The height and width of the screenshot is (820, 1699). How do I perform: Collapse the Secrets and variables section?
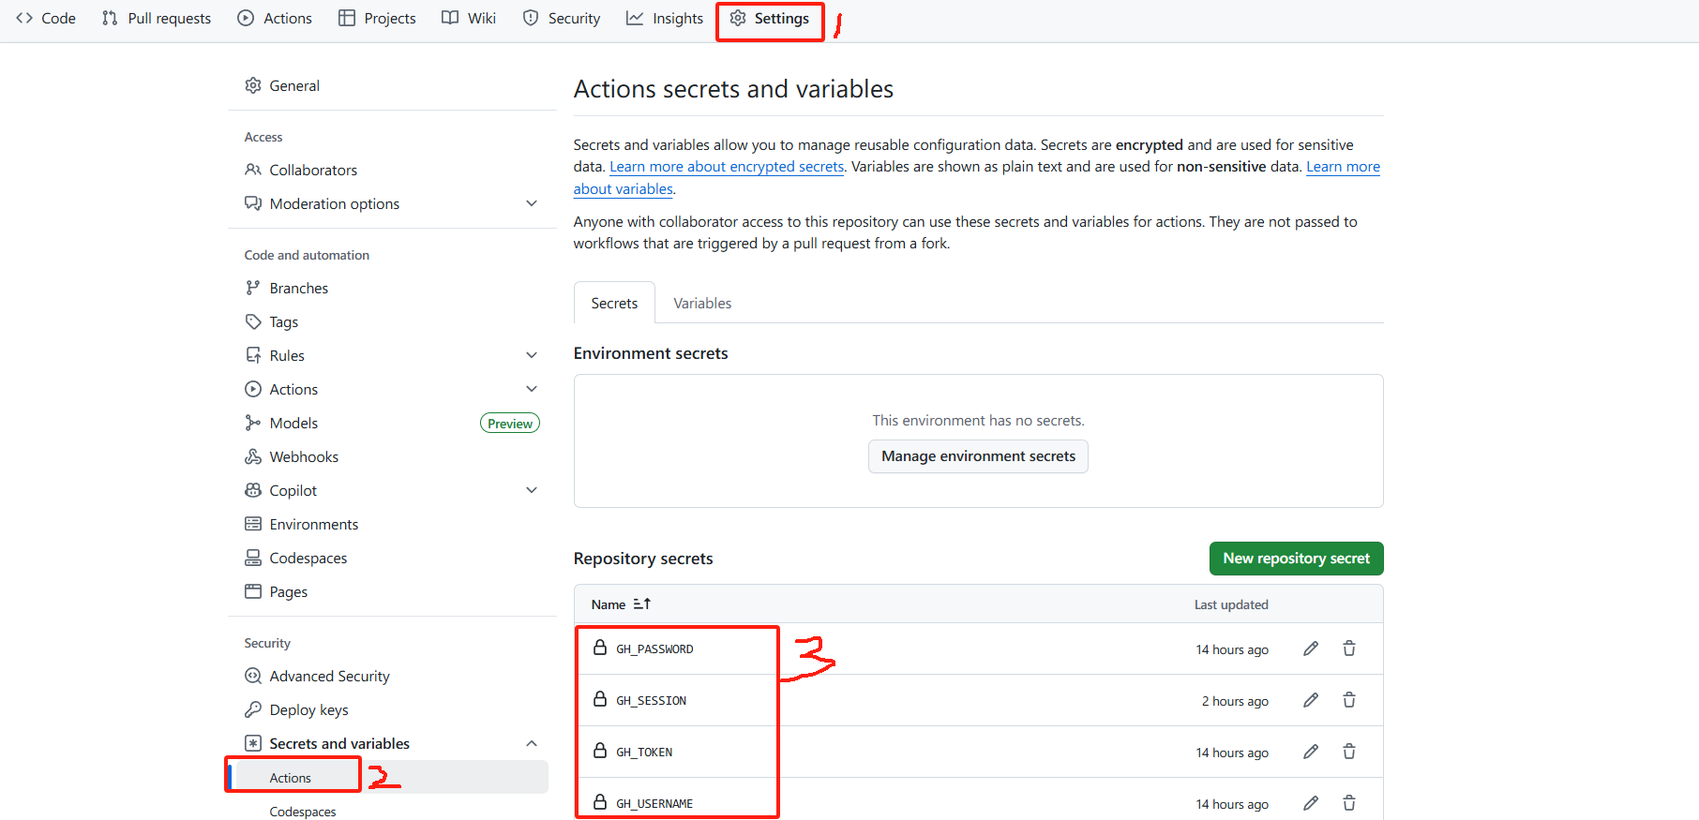click(532, 743)
